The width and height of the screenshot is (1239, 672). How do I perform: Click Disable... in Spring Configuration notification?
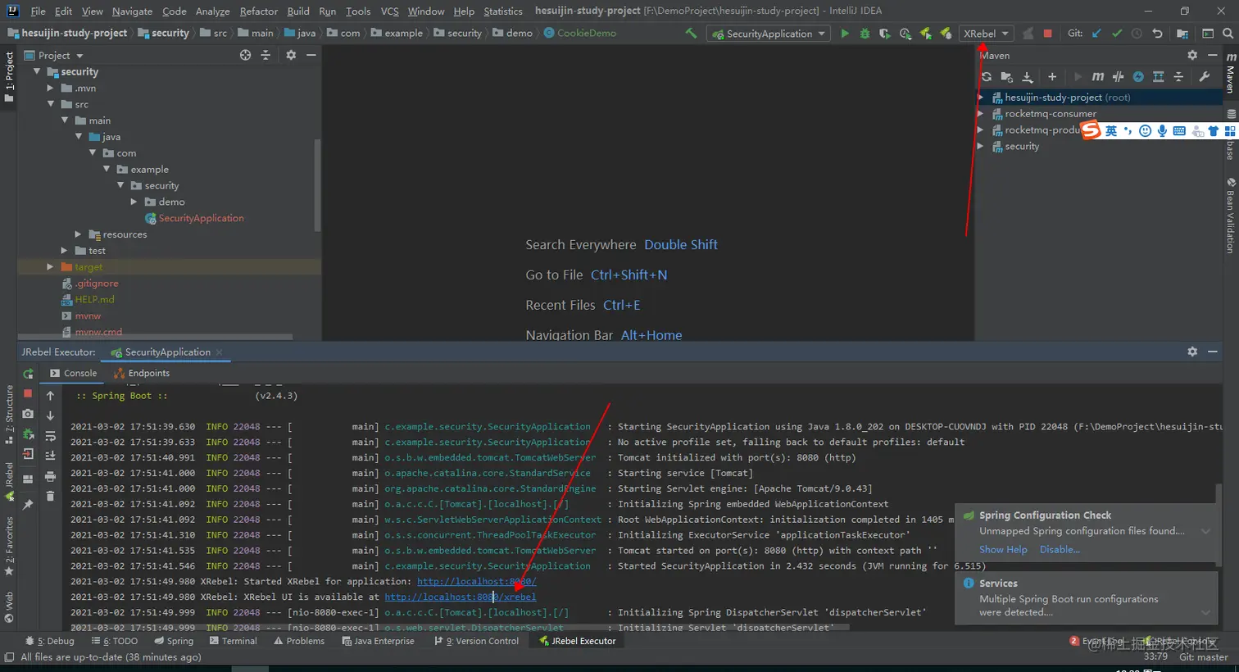pos(1060,550)
